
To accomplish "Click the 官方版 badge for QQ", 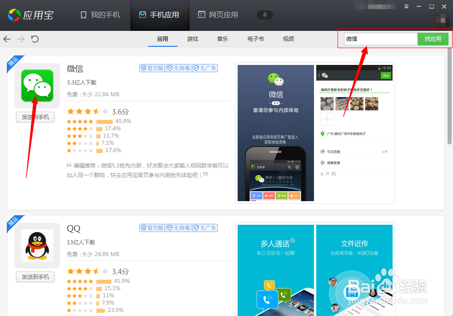I will coord(152,228).
